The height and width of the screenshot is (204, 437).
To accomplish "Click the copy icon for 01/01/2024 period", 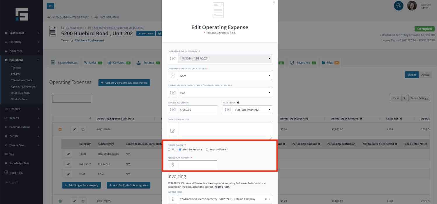I will pyautogui.click(x=83, y=129).
